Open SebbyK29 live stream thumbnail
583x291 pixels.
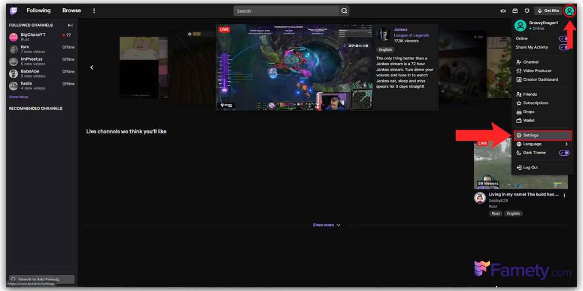(x=520, y=163)
